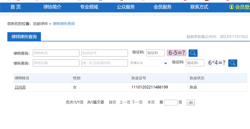Click the 页次:1/1页 text
The width and height of the screenshot is (250, 129).
coord(75,102)
